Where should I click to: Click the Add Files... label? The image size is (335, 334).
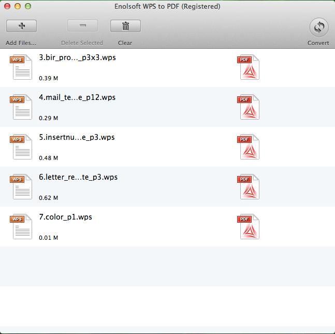pos(21,43)
